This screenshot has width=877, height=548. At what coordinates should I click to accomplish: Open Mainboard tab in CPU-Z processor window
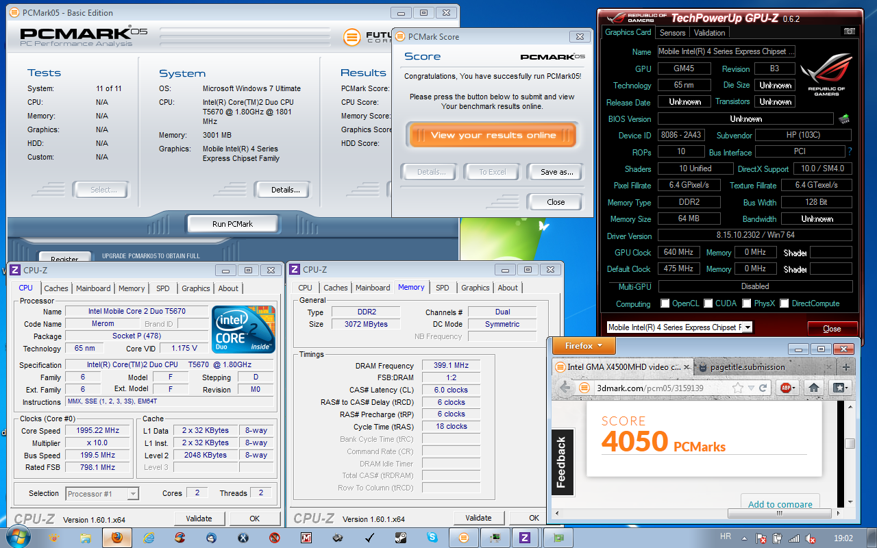(x=93, y=288)
